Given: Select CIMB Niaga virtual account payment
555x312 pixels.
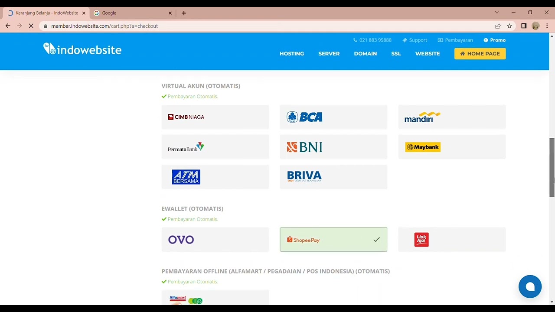Looking at the screenshot, I should click(x=215, y=117).
